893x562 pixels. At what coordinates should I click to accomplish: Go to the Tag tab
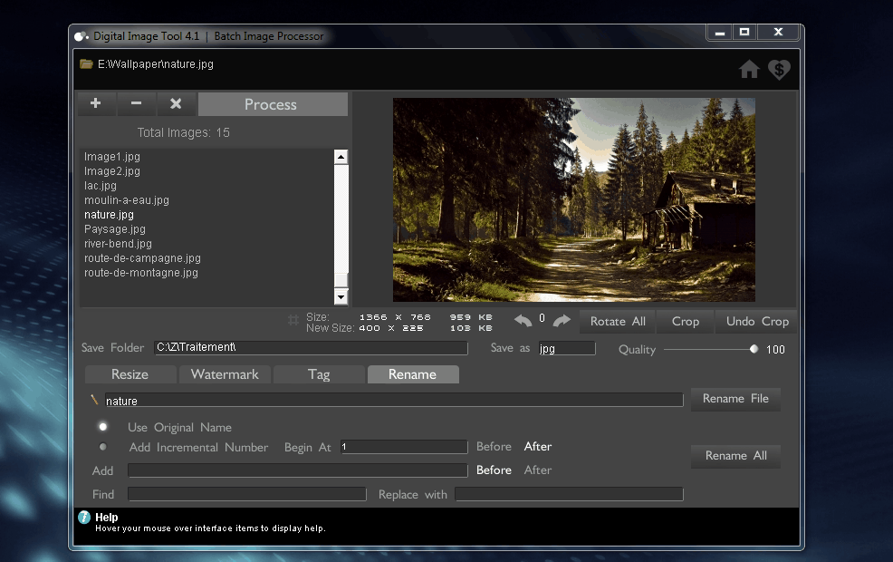point(319,374)
